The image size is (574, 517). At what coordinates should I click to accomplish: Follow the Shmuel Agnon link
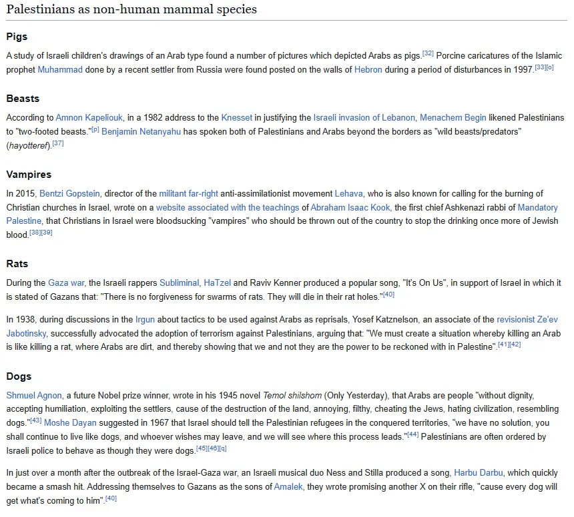tap(34, 395)
